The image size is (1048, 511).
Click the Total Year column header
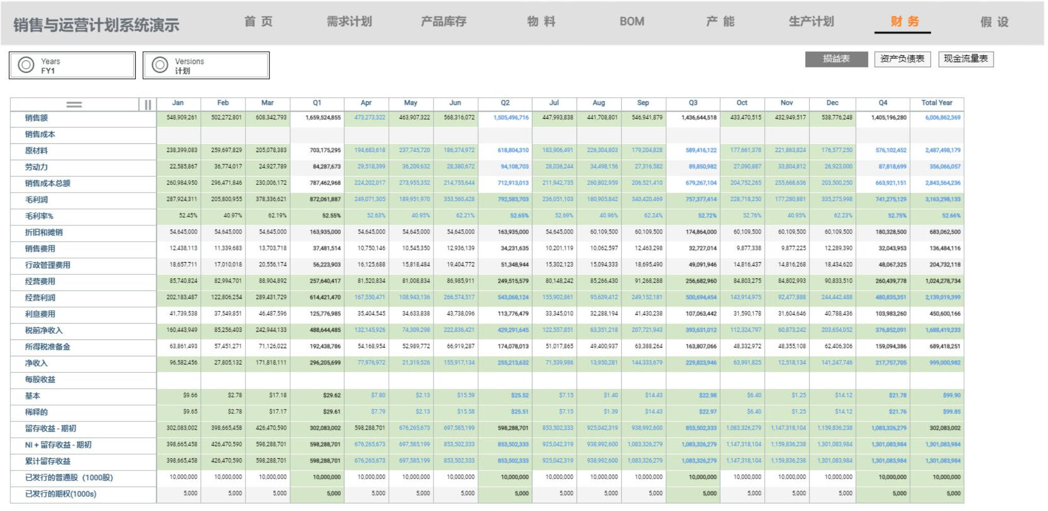[936, 103]
